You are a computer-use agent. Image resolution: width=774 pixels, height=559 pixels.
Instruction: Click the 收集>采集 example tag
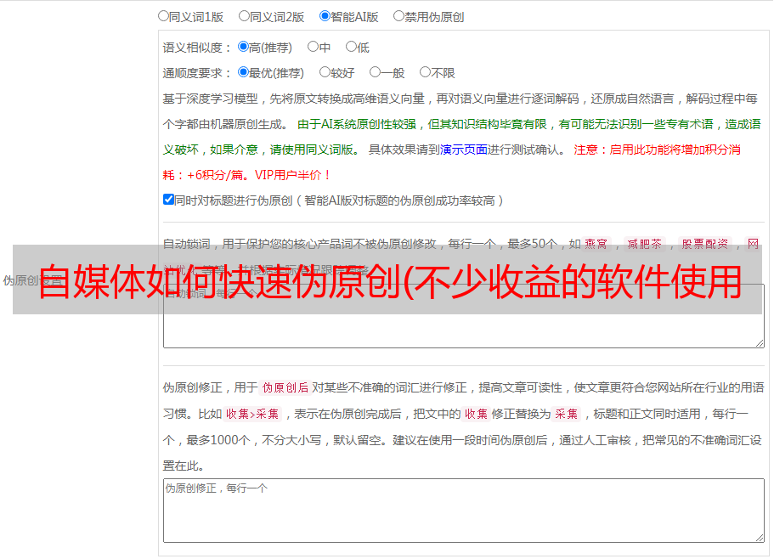click(x=252, y=414)
